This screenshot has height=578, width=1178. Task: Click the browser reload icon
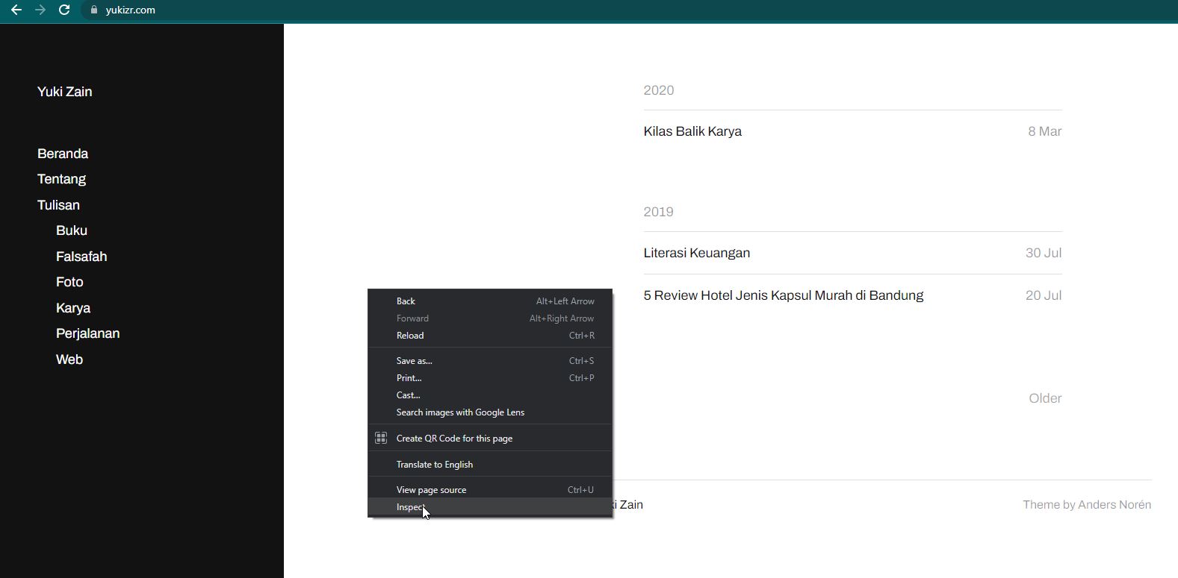click(64, 10)
